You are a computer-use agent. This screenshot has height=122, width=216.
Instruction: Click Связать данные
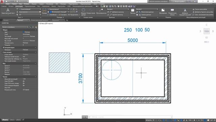pyautogui.click(x=145, y=15)
